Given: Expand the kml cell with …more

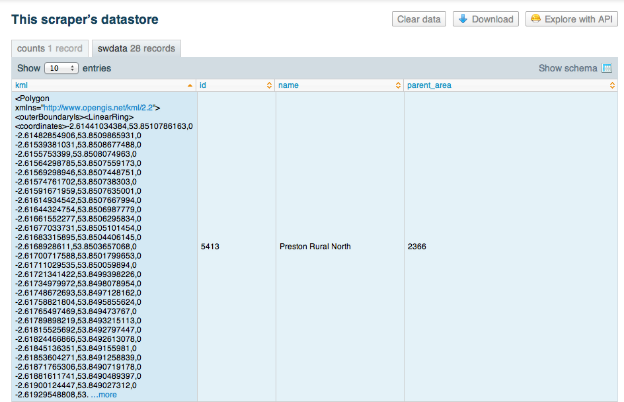Looking at the screenshot, I should (x=104, y=395).
